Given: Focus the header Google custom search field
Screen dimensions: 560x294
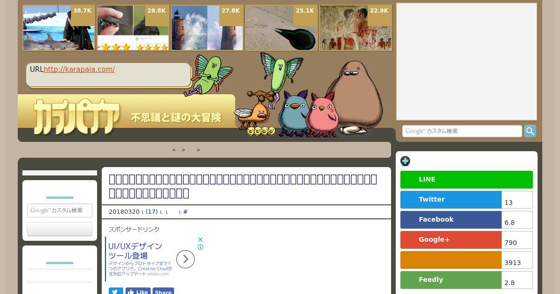Looking at the screenshot, I should coord(462,131).
